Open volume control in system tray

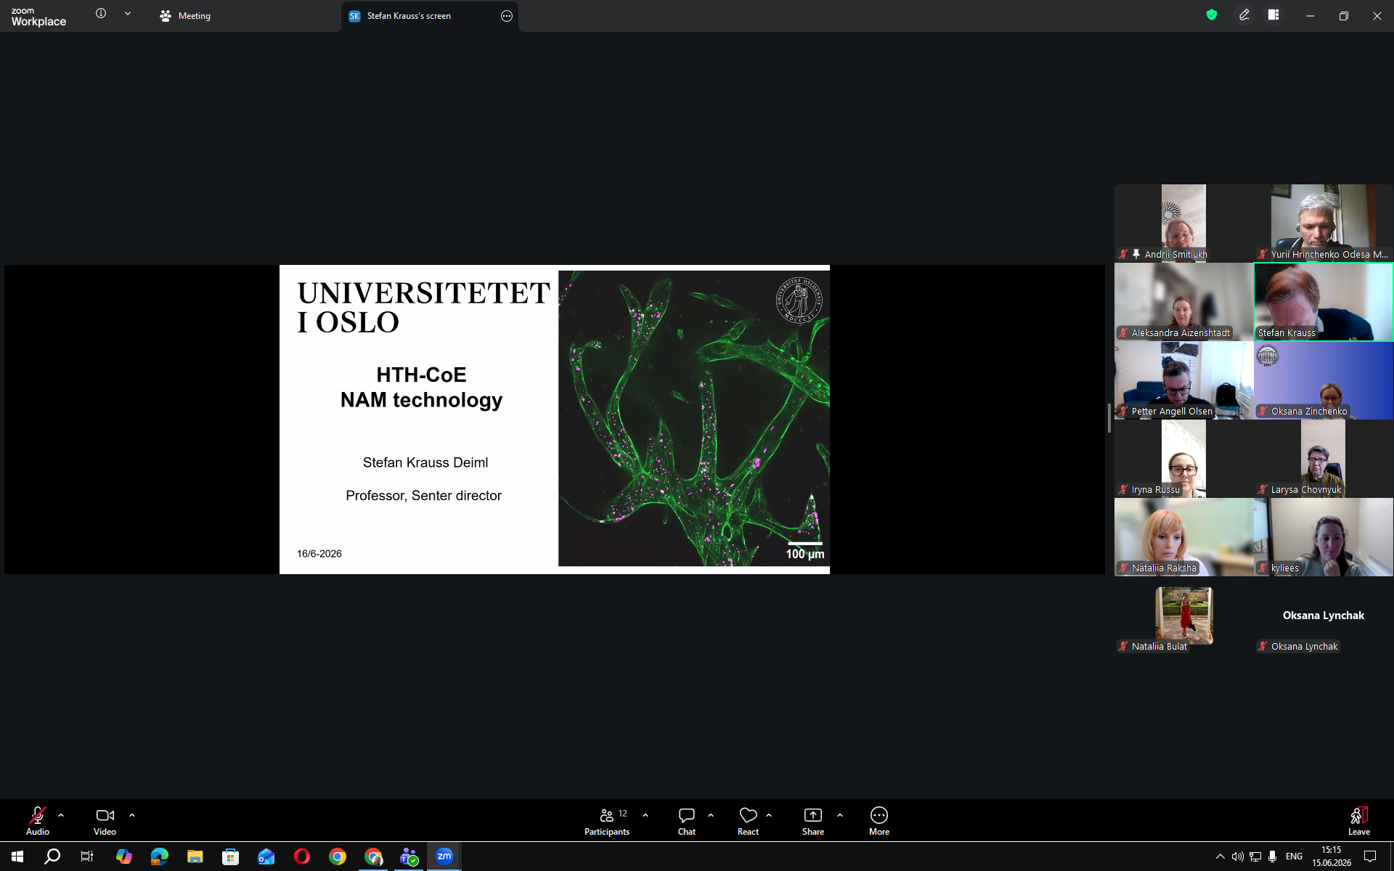click(1237, 856)
